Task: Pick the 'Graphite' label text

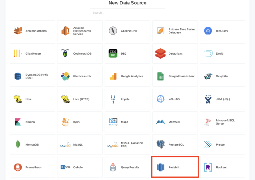Action: coord(222,76)
